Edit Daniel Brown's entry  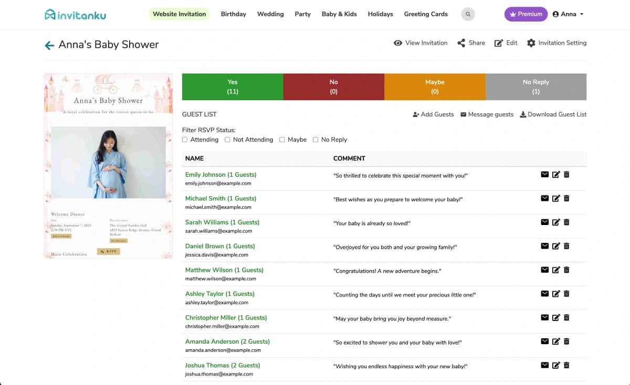click(556, 246)
